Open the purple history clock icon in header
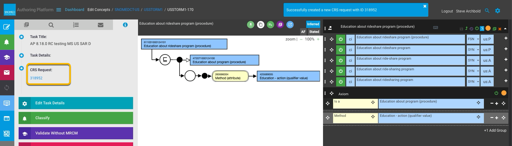 click(x=471, y=29)
